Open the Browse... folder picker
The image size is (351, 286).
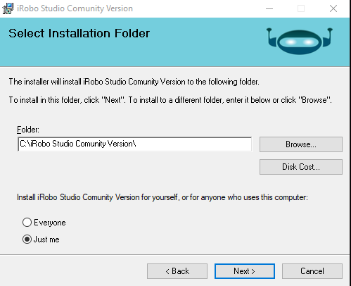[x=301, y=144]
